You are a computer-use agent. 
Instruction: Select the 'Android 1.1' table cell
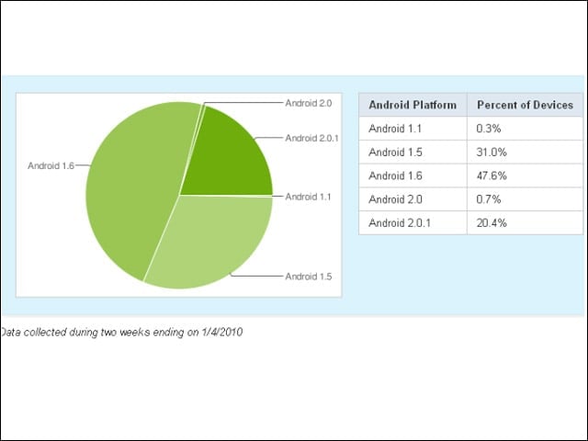pyautogui.click(x=413, y=129)
